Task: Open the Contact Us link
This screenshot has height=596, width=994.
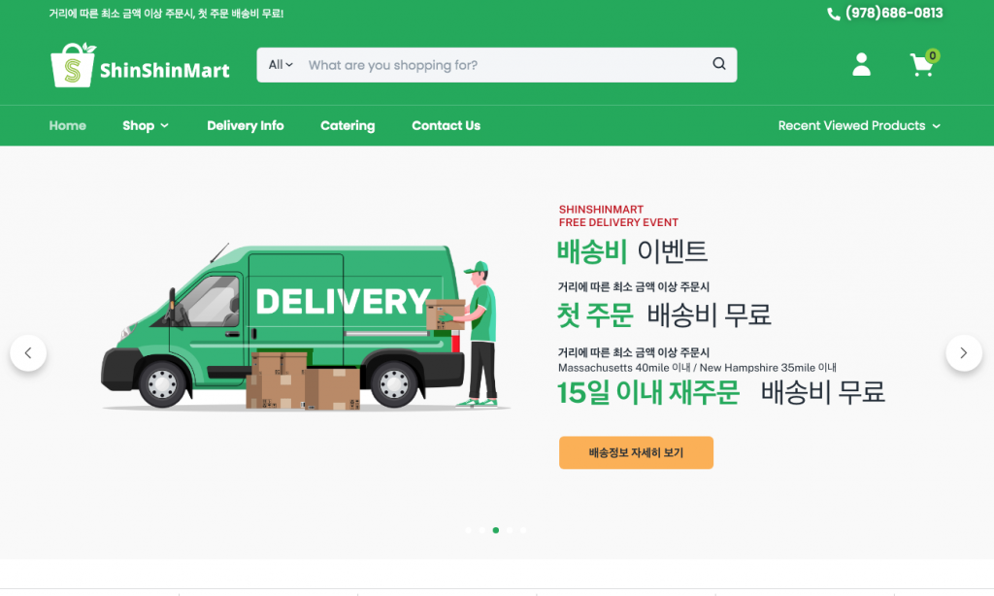Action: 446,125
